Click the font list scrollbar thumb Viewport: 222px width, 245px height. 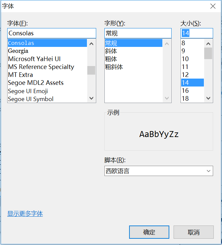91,70
